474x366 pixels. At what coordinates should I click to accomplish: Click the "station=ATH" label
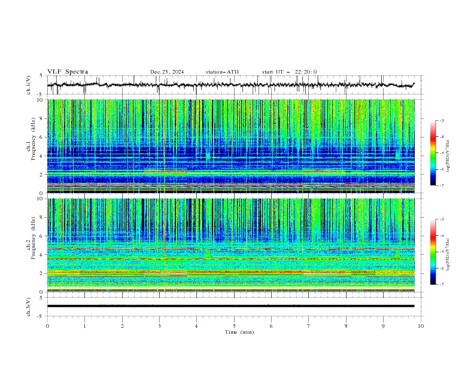pos(222,72)
